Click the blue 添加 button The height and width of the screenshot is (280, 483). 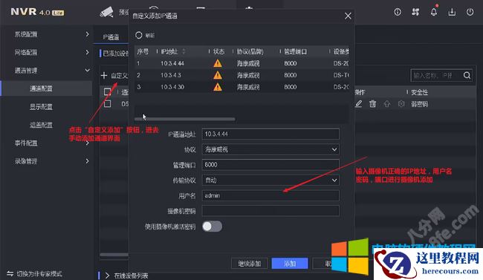(290, 264)
